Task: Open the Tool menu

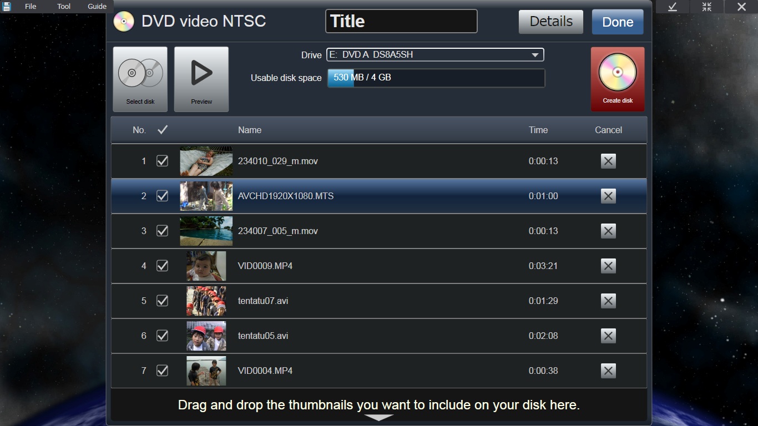Action: [64, 7]
